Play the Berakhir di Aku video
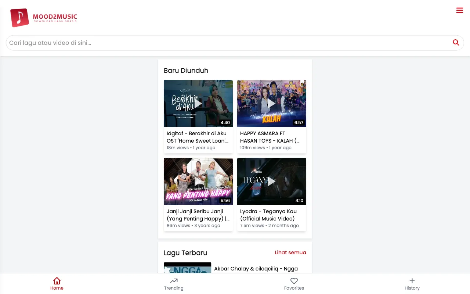This screenshot has height=294, width=470. coord(198,104)
